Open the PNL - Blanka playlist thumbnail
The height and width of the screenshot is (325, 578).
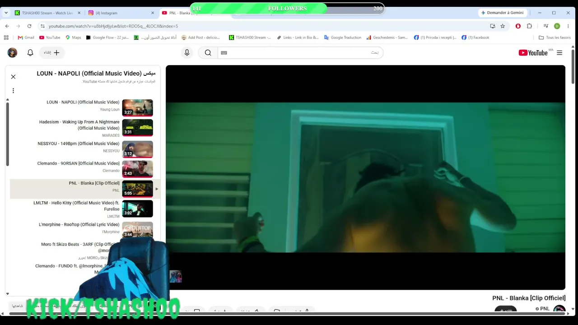137,189
